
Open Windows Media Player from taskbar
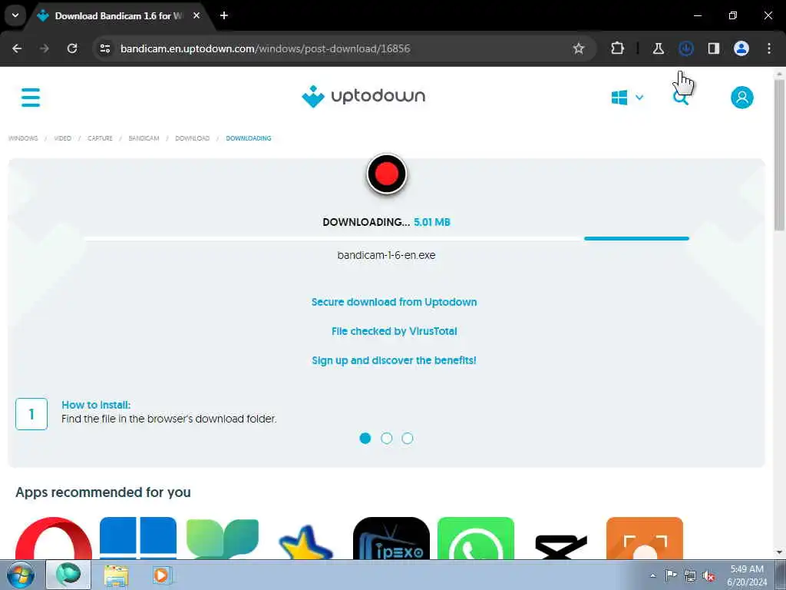161,575
